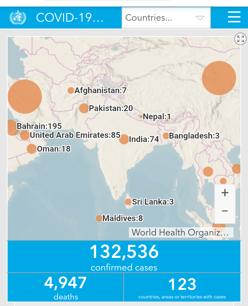The image size is (248, 306).
Task: Click the Afghanistan case bubble
Action: [71, 90]
